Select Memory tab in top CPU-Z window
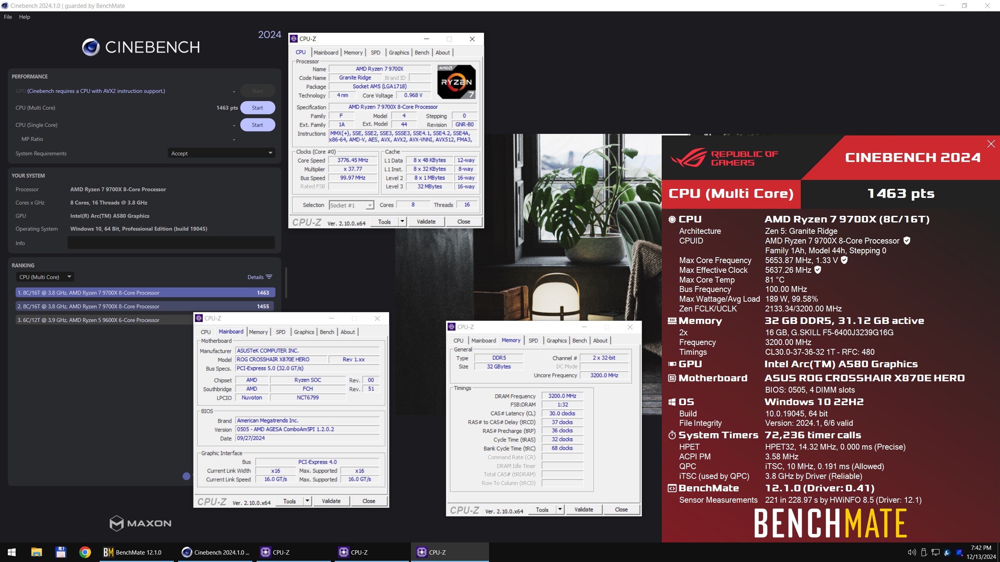Screen dimensions: 1000x562 (353, 53)
